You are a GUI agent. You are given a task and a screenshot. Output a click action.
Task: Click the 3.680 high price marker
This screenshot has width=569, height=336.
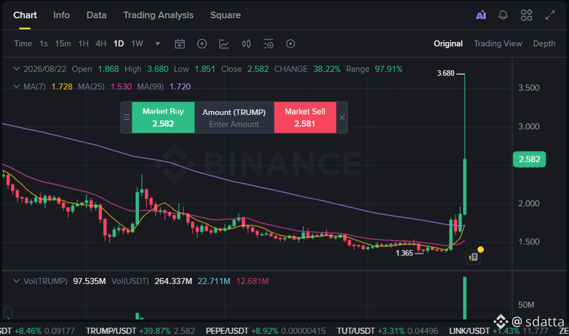tap(446, 73)
